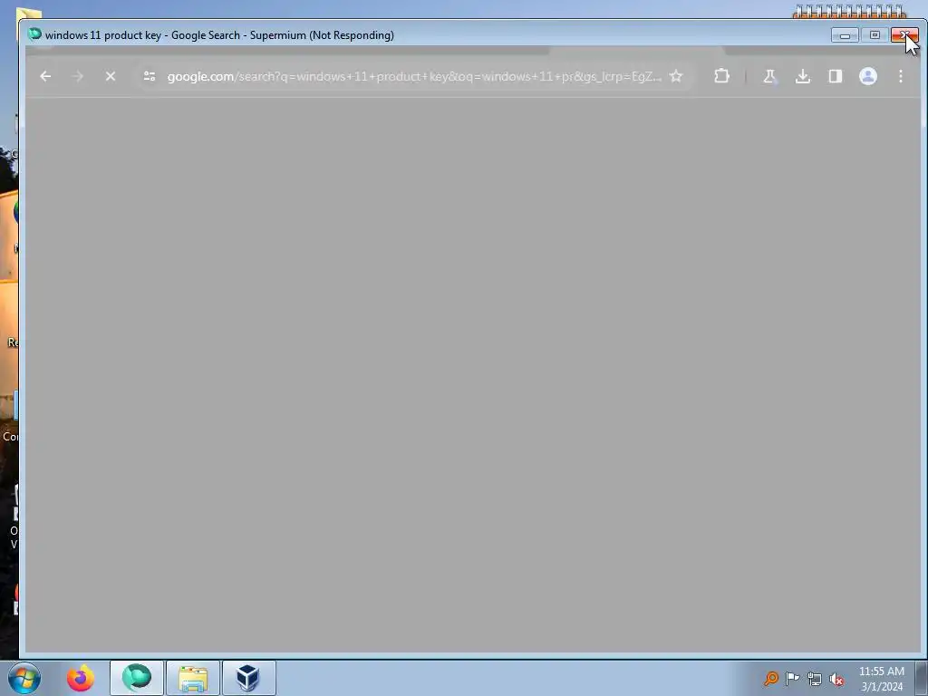
Task: Open Action Center flag tray icon
Action: (792, 678)
